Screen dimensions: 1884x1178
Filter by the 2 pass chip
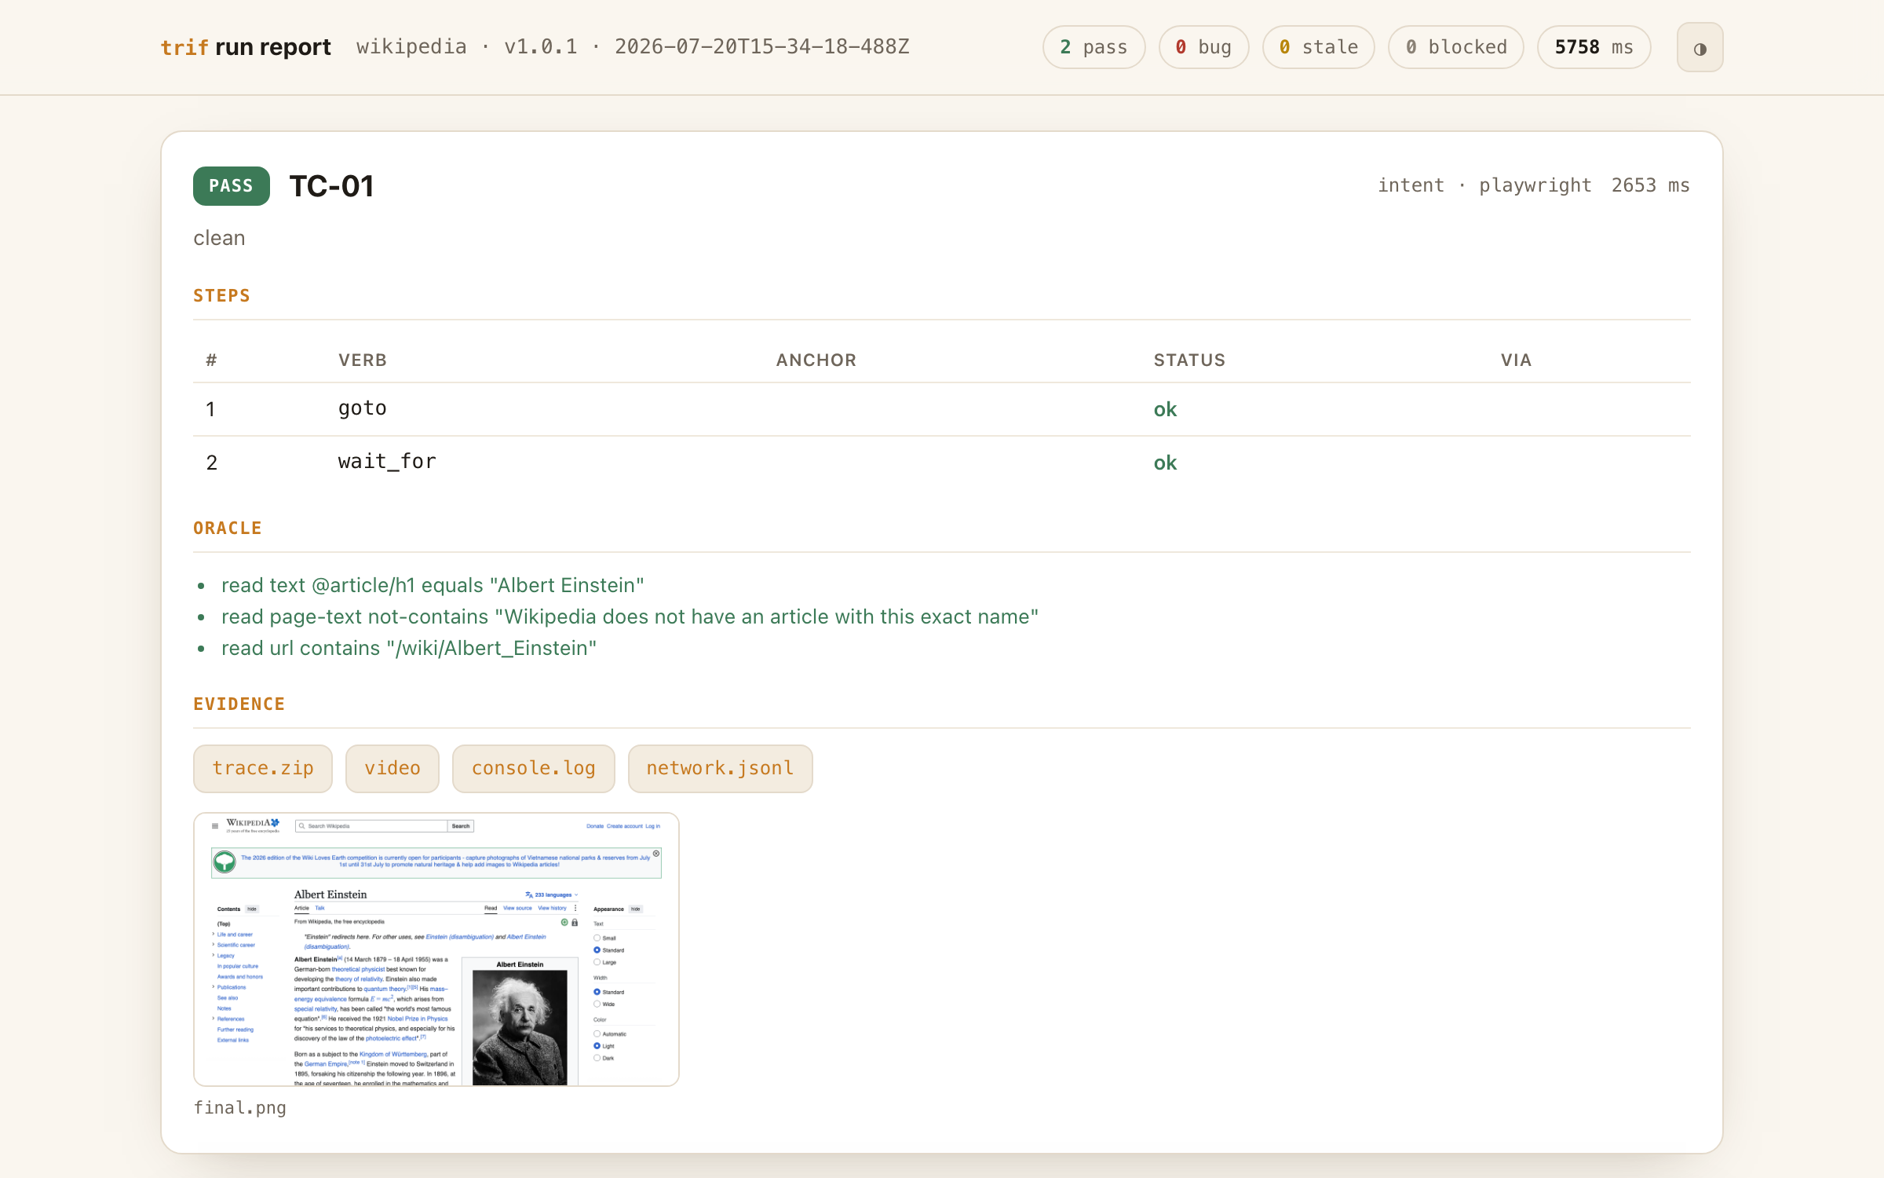pyautogui.click(x=1094, y=47)
